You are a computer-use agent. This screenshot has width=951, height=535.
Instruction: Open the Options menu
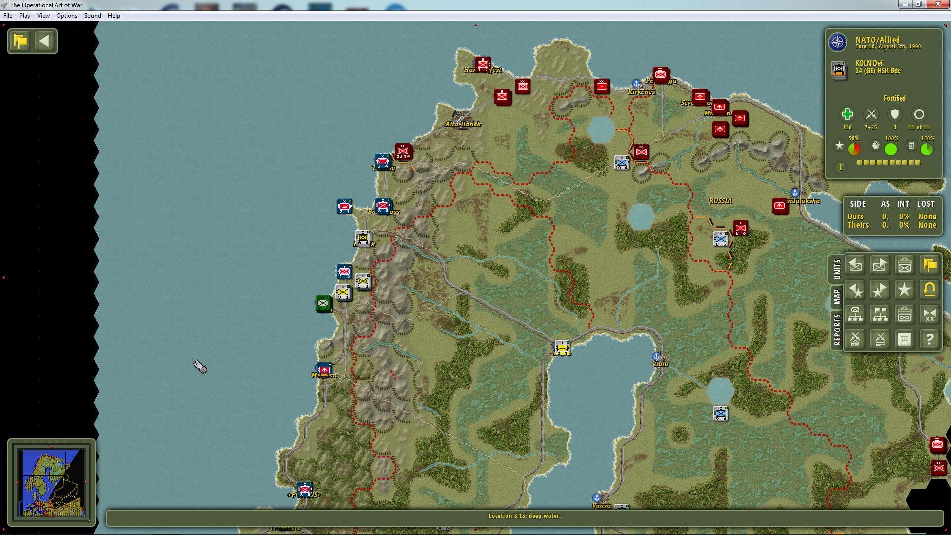tap(67, 16)
